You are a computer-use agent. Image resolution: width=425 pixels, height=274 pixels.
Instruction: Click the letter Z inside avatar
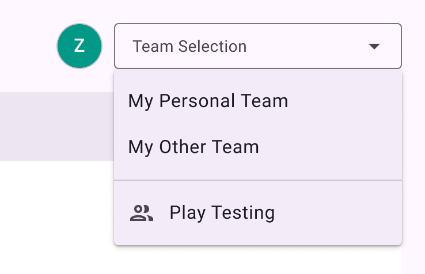[79, 45]
